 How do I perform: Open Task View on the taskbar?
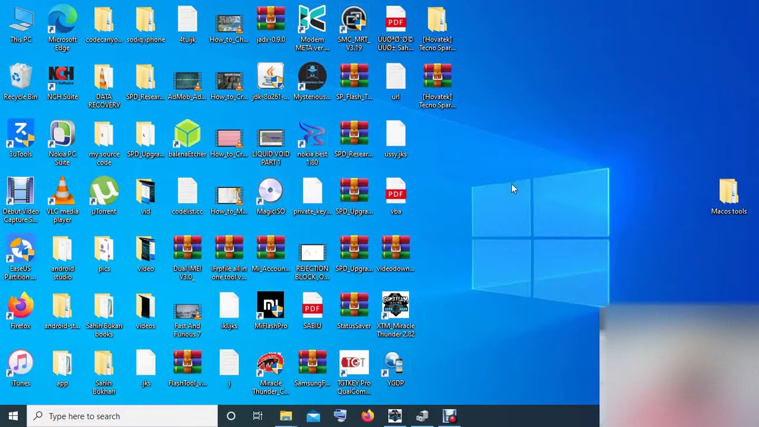[257, 416]
